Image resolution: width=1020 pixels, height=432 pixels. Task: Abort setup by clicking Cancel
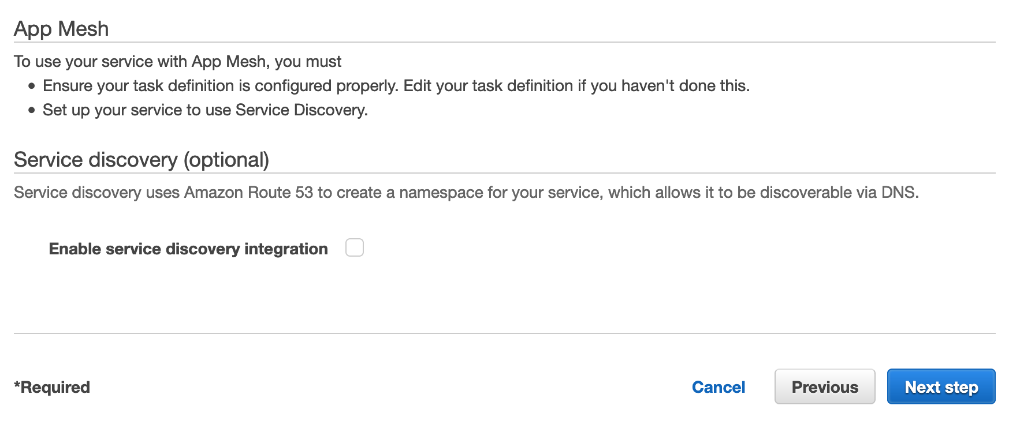click(x=717, y=387)
